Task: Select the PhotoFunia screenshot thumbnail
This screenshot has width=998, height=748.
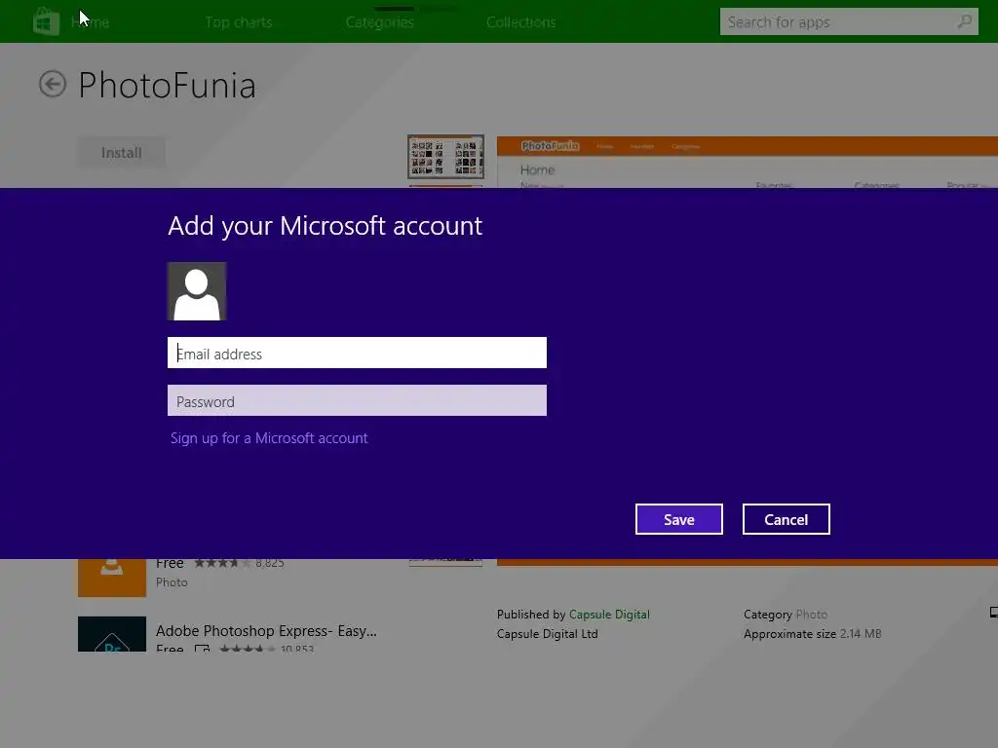Action: click(445, 157)
